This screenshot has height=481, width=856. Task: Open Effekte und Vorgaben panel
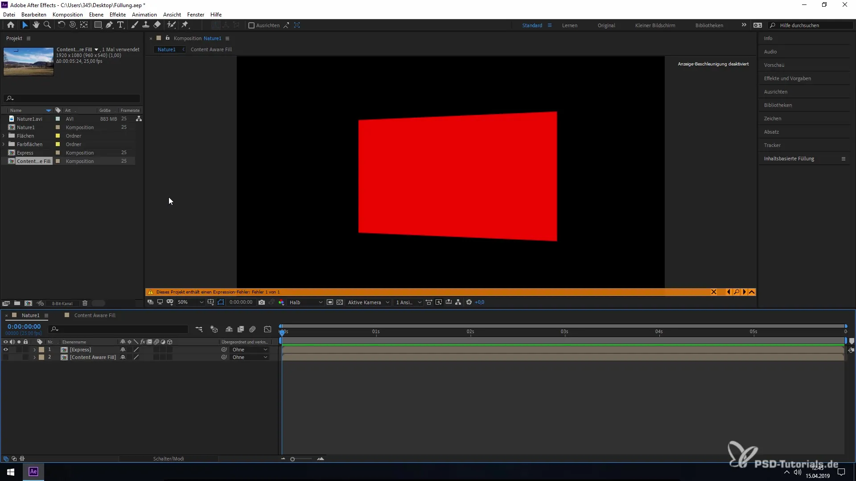[x=787, y=78]
